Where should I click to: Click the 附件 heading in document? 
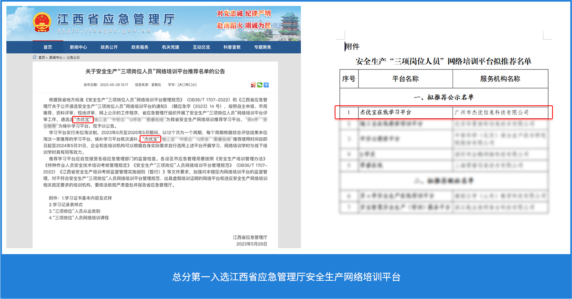[x=352, y=47]
